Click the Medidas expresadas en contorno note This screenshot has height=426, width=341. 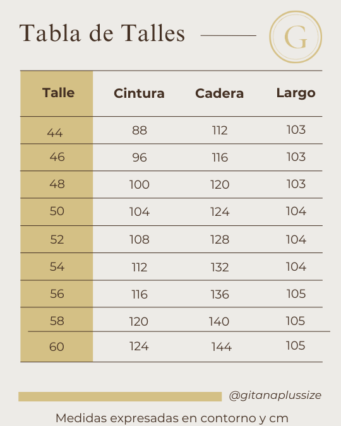172,418
